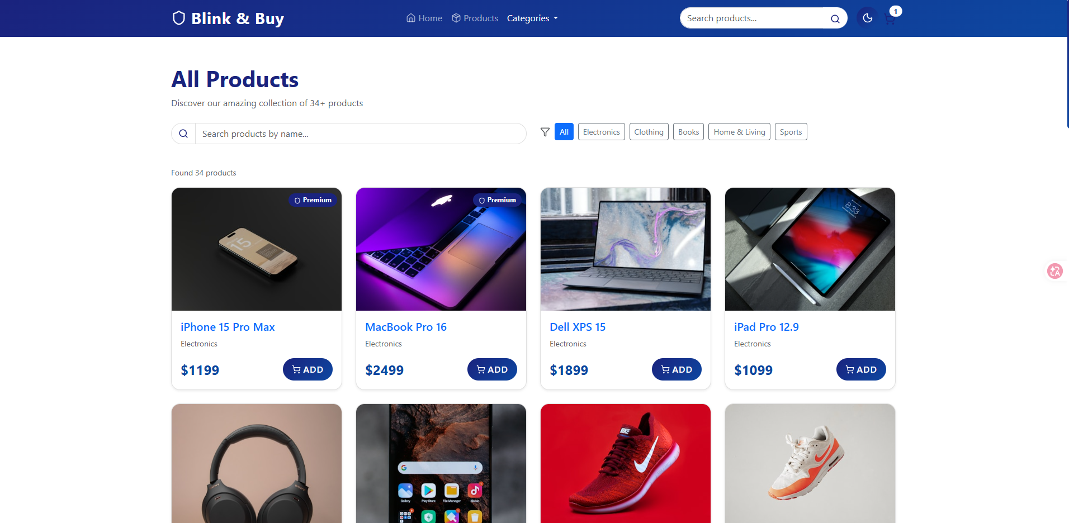Click the magnifier icon beside product name search
Image resolution: width=1069 pixels, height=523 pixels.
183,134
